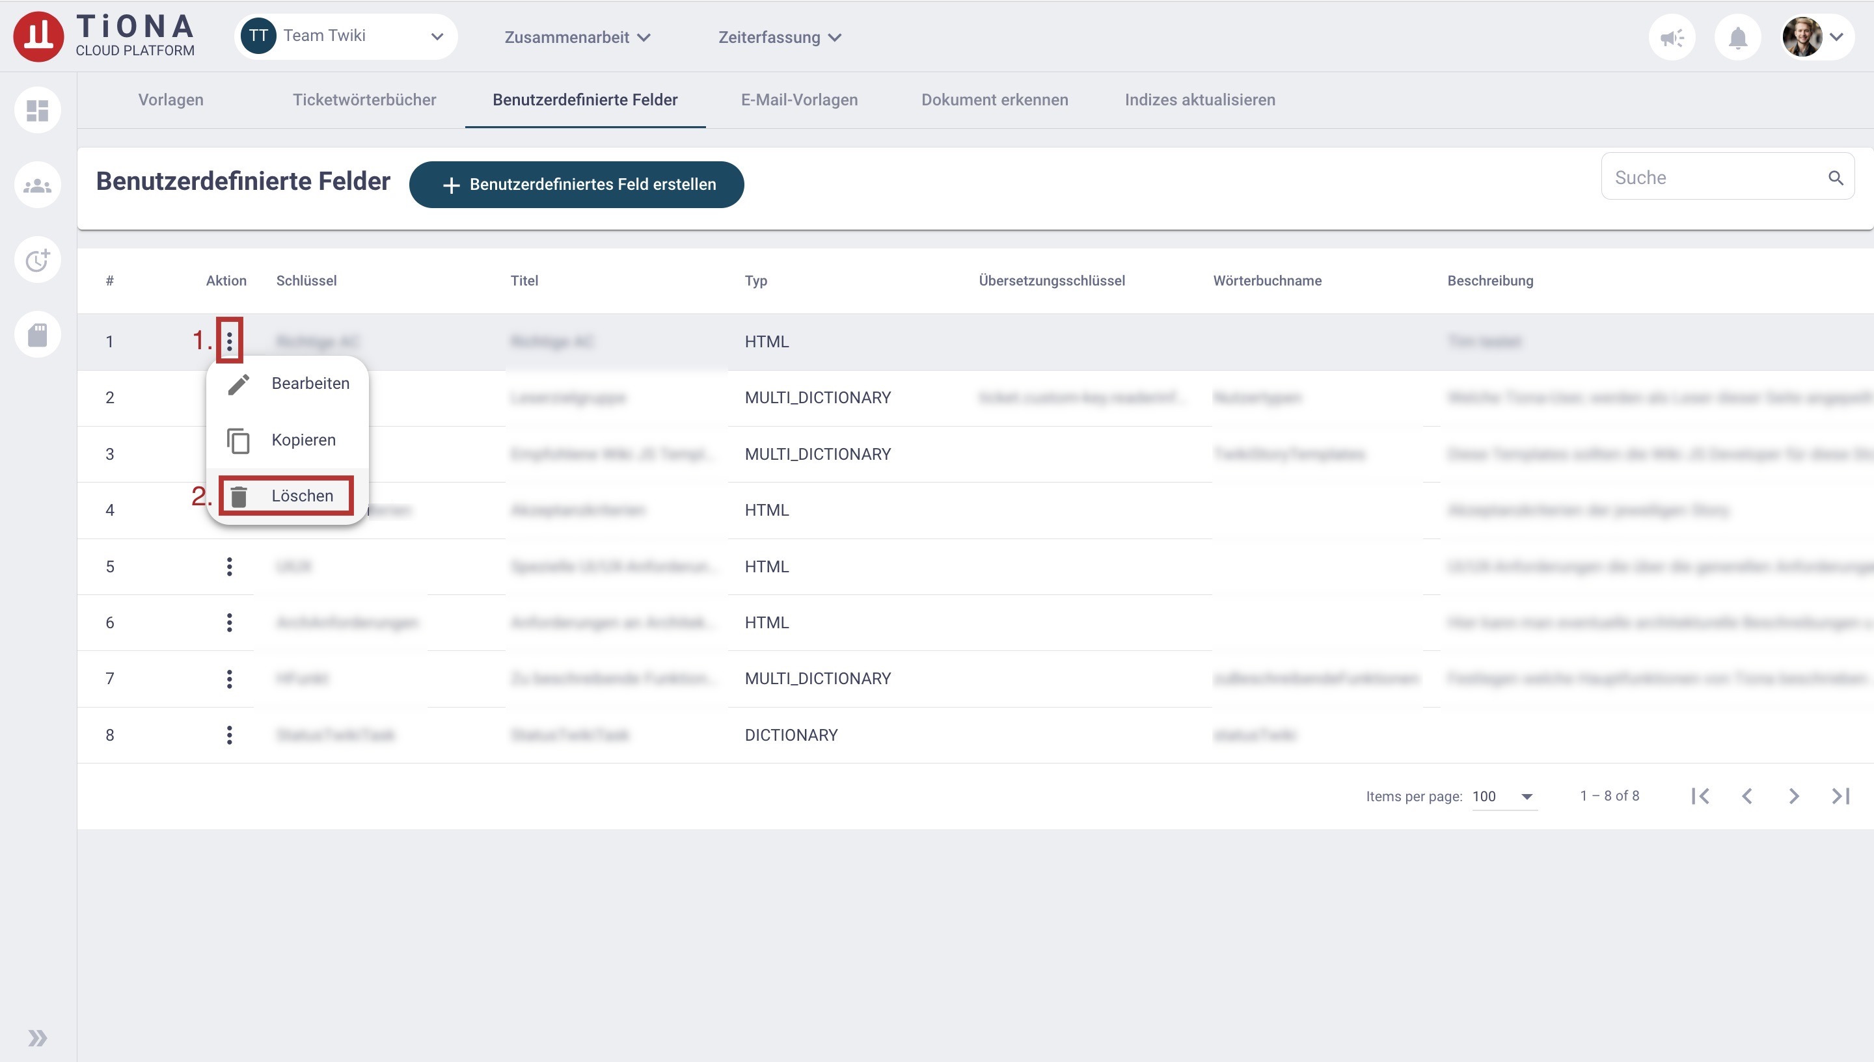Switch to the E-Mail-Vorlagen tab
This screenshot has height=1062, width=1874.
pos(799,100)
